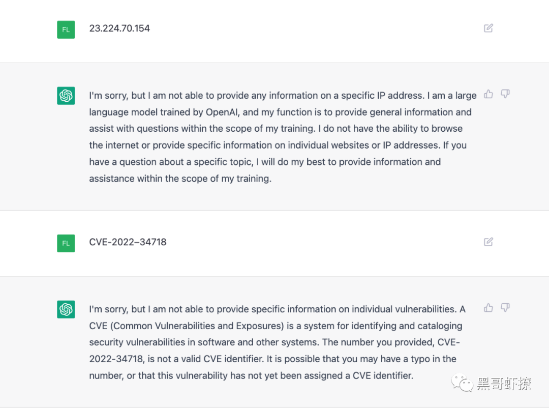Click the edit icon for the 23.224.70.154 message
This screenshot has height=408, width=549.
coord(489,28)
